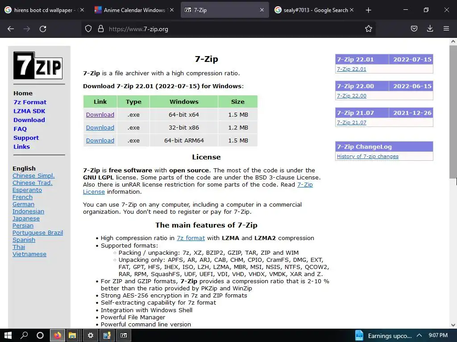Open the 7-Zip 21.07 news link
This screenshot has height=342, width=457.
(352, 122)
